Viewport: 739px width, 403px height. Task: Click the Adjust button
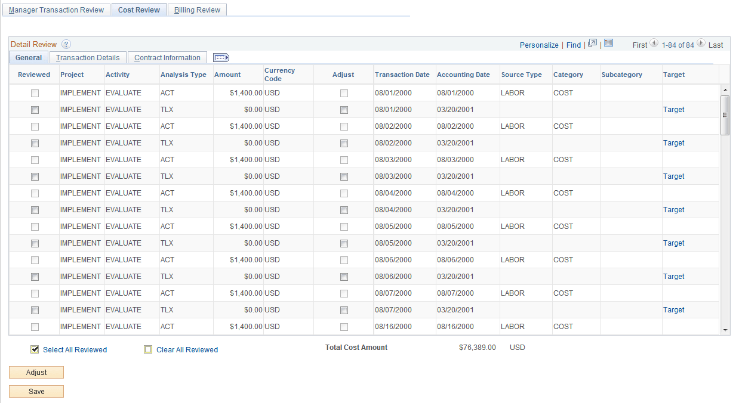(36, 372)
